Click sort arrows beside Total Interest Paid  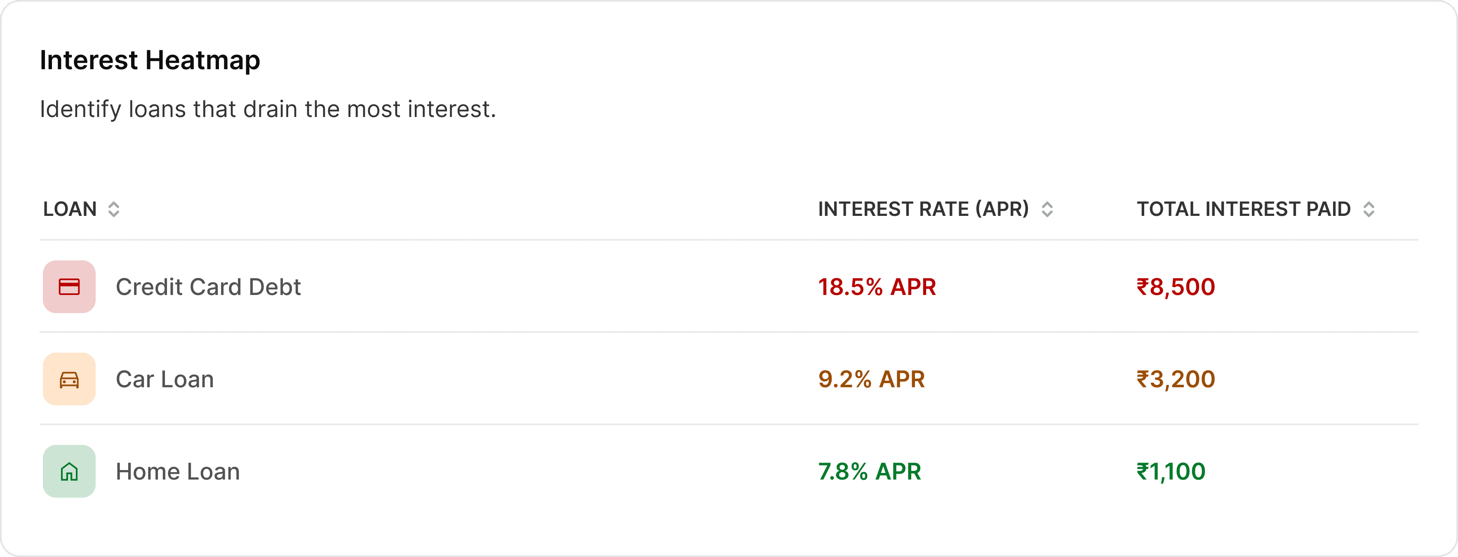coord(1369,209)
